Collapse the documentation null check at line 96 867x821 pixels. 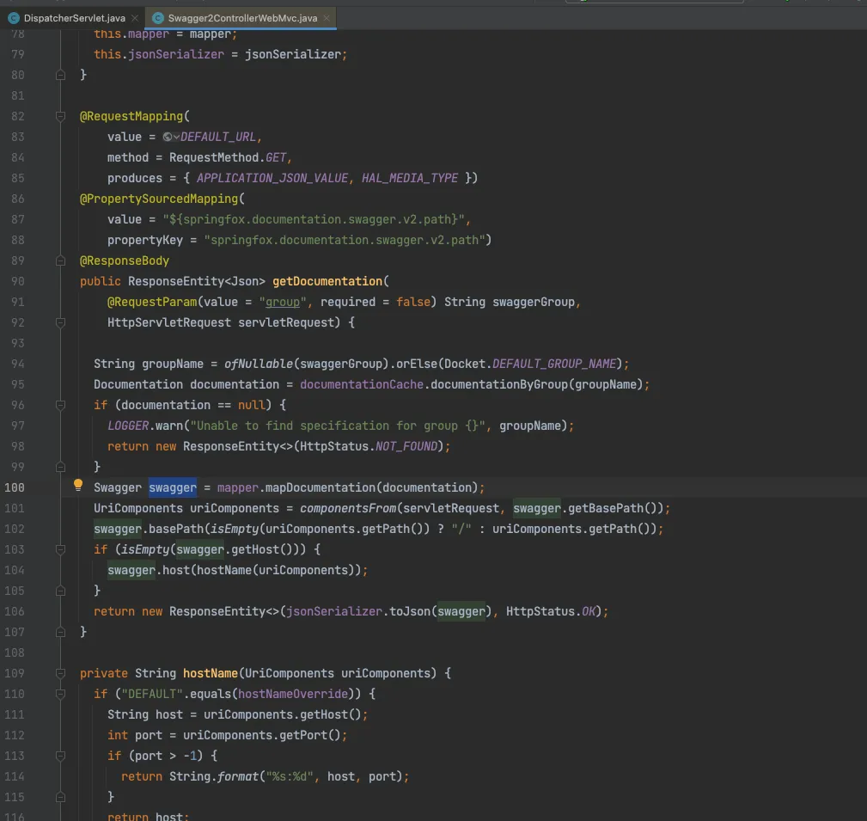pos(60,405)
